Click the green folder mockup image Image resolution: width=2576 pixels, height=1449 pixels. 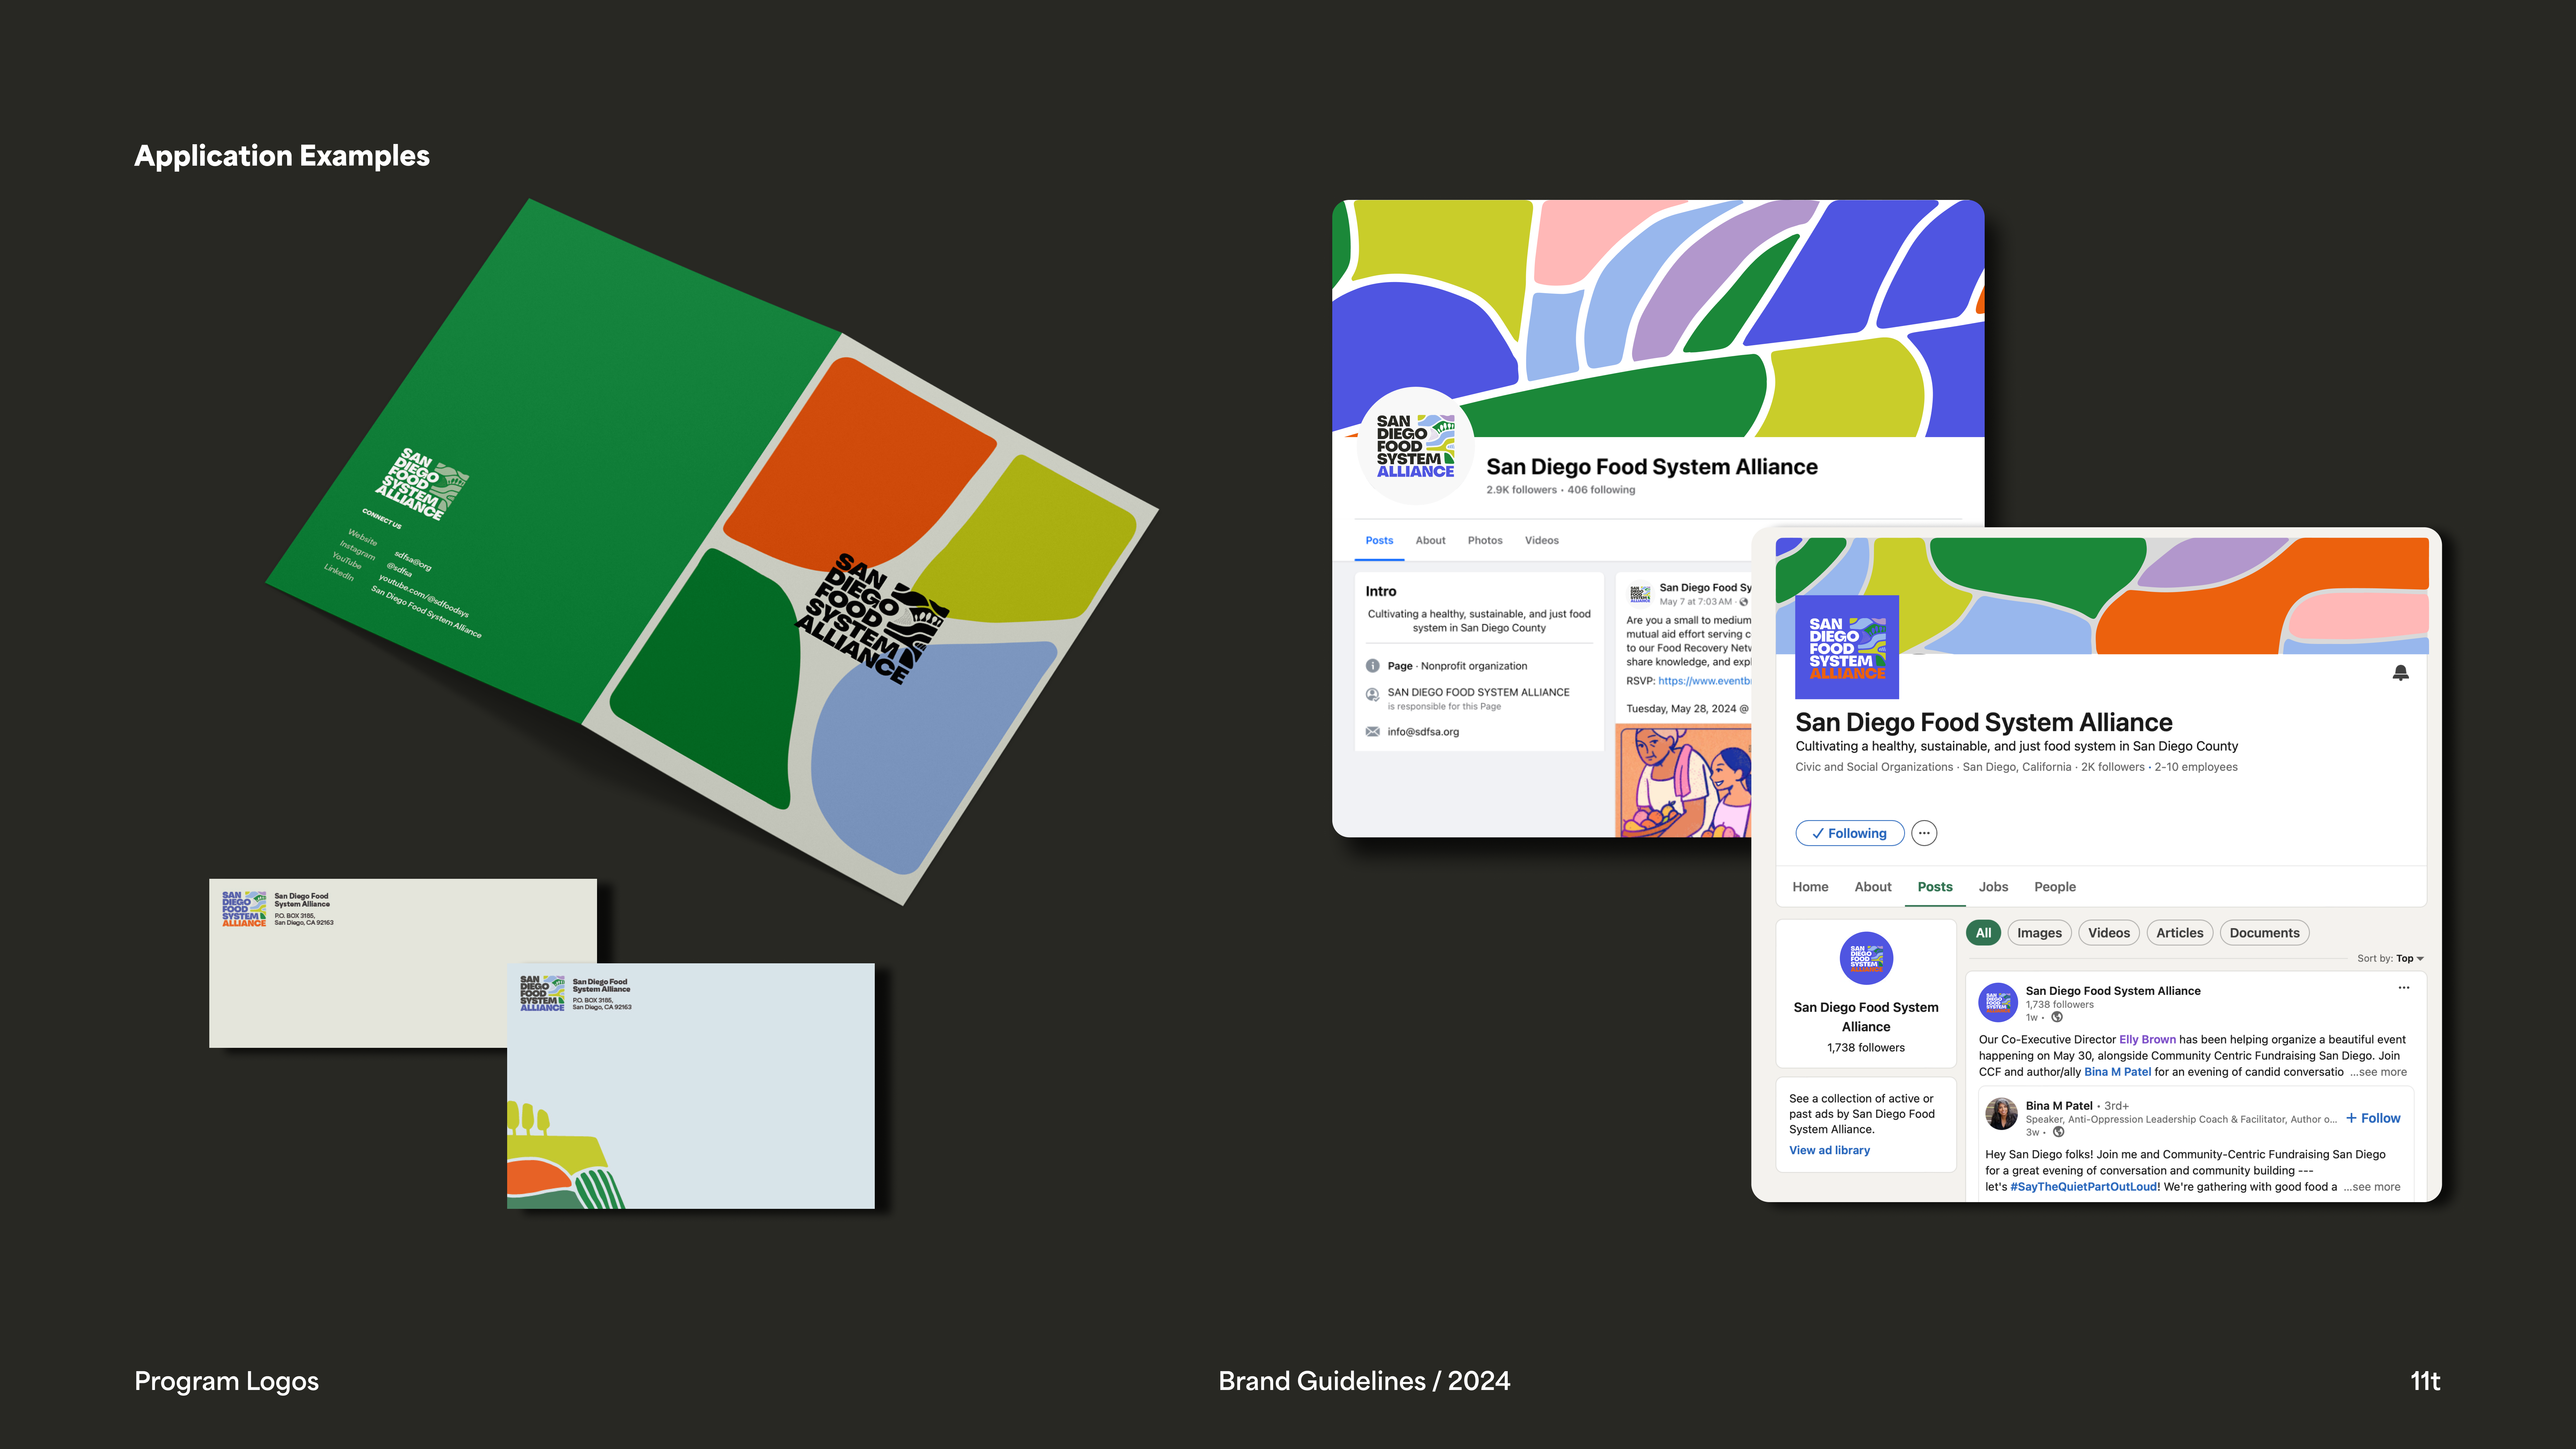click(x=712, y=552)
